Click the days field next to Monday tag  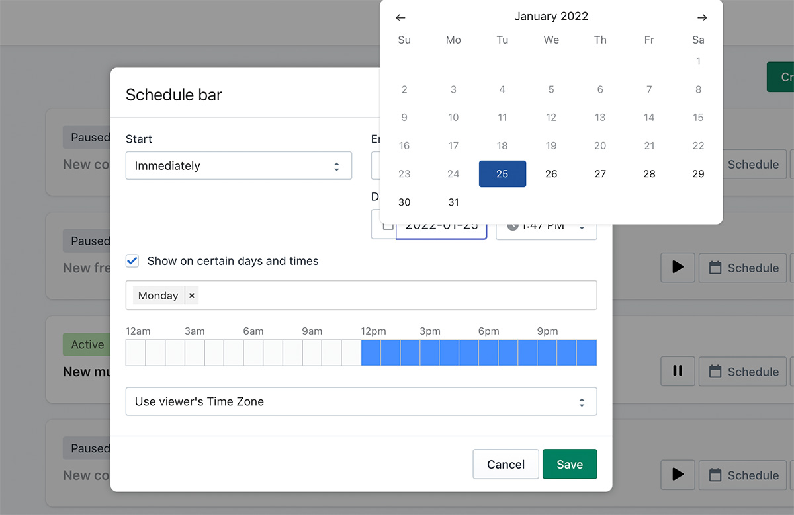[397, 296]
